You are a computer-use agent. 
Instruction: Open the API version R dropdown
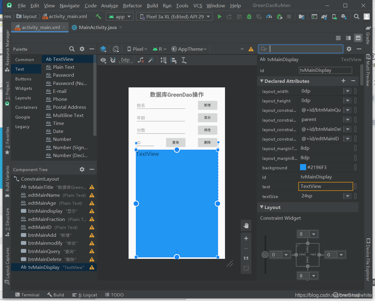(159, 49)
